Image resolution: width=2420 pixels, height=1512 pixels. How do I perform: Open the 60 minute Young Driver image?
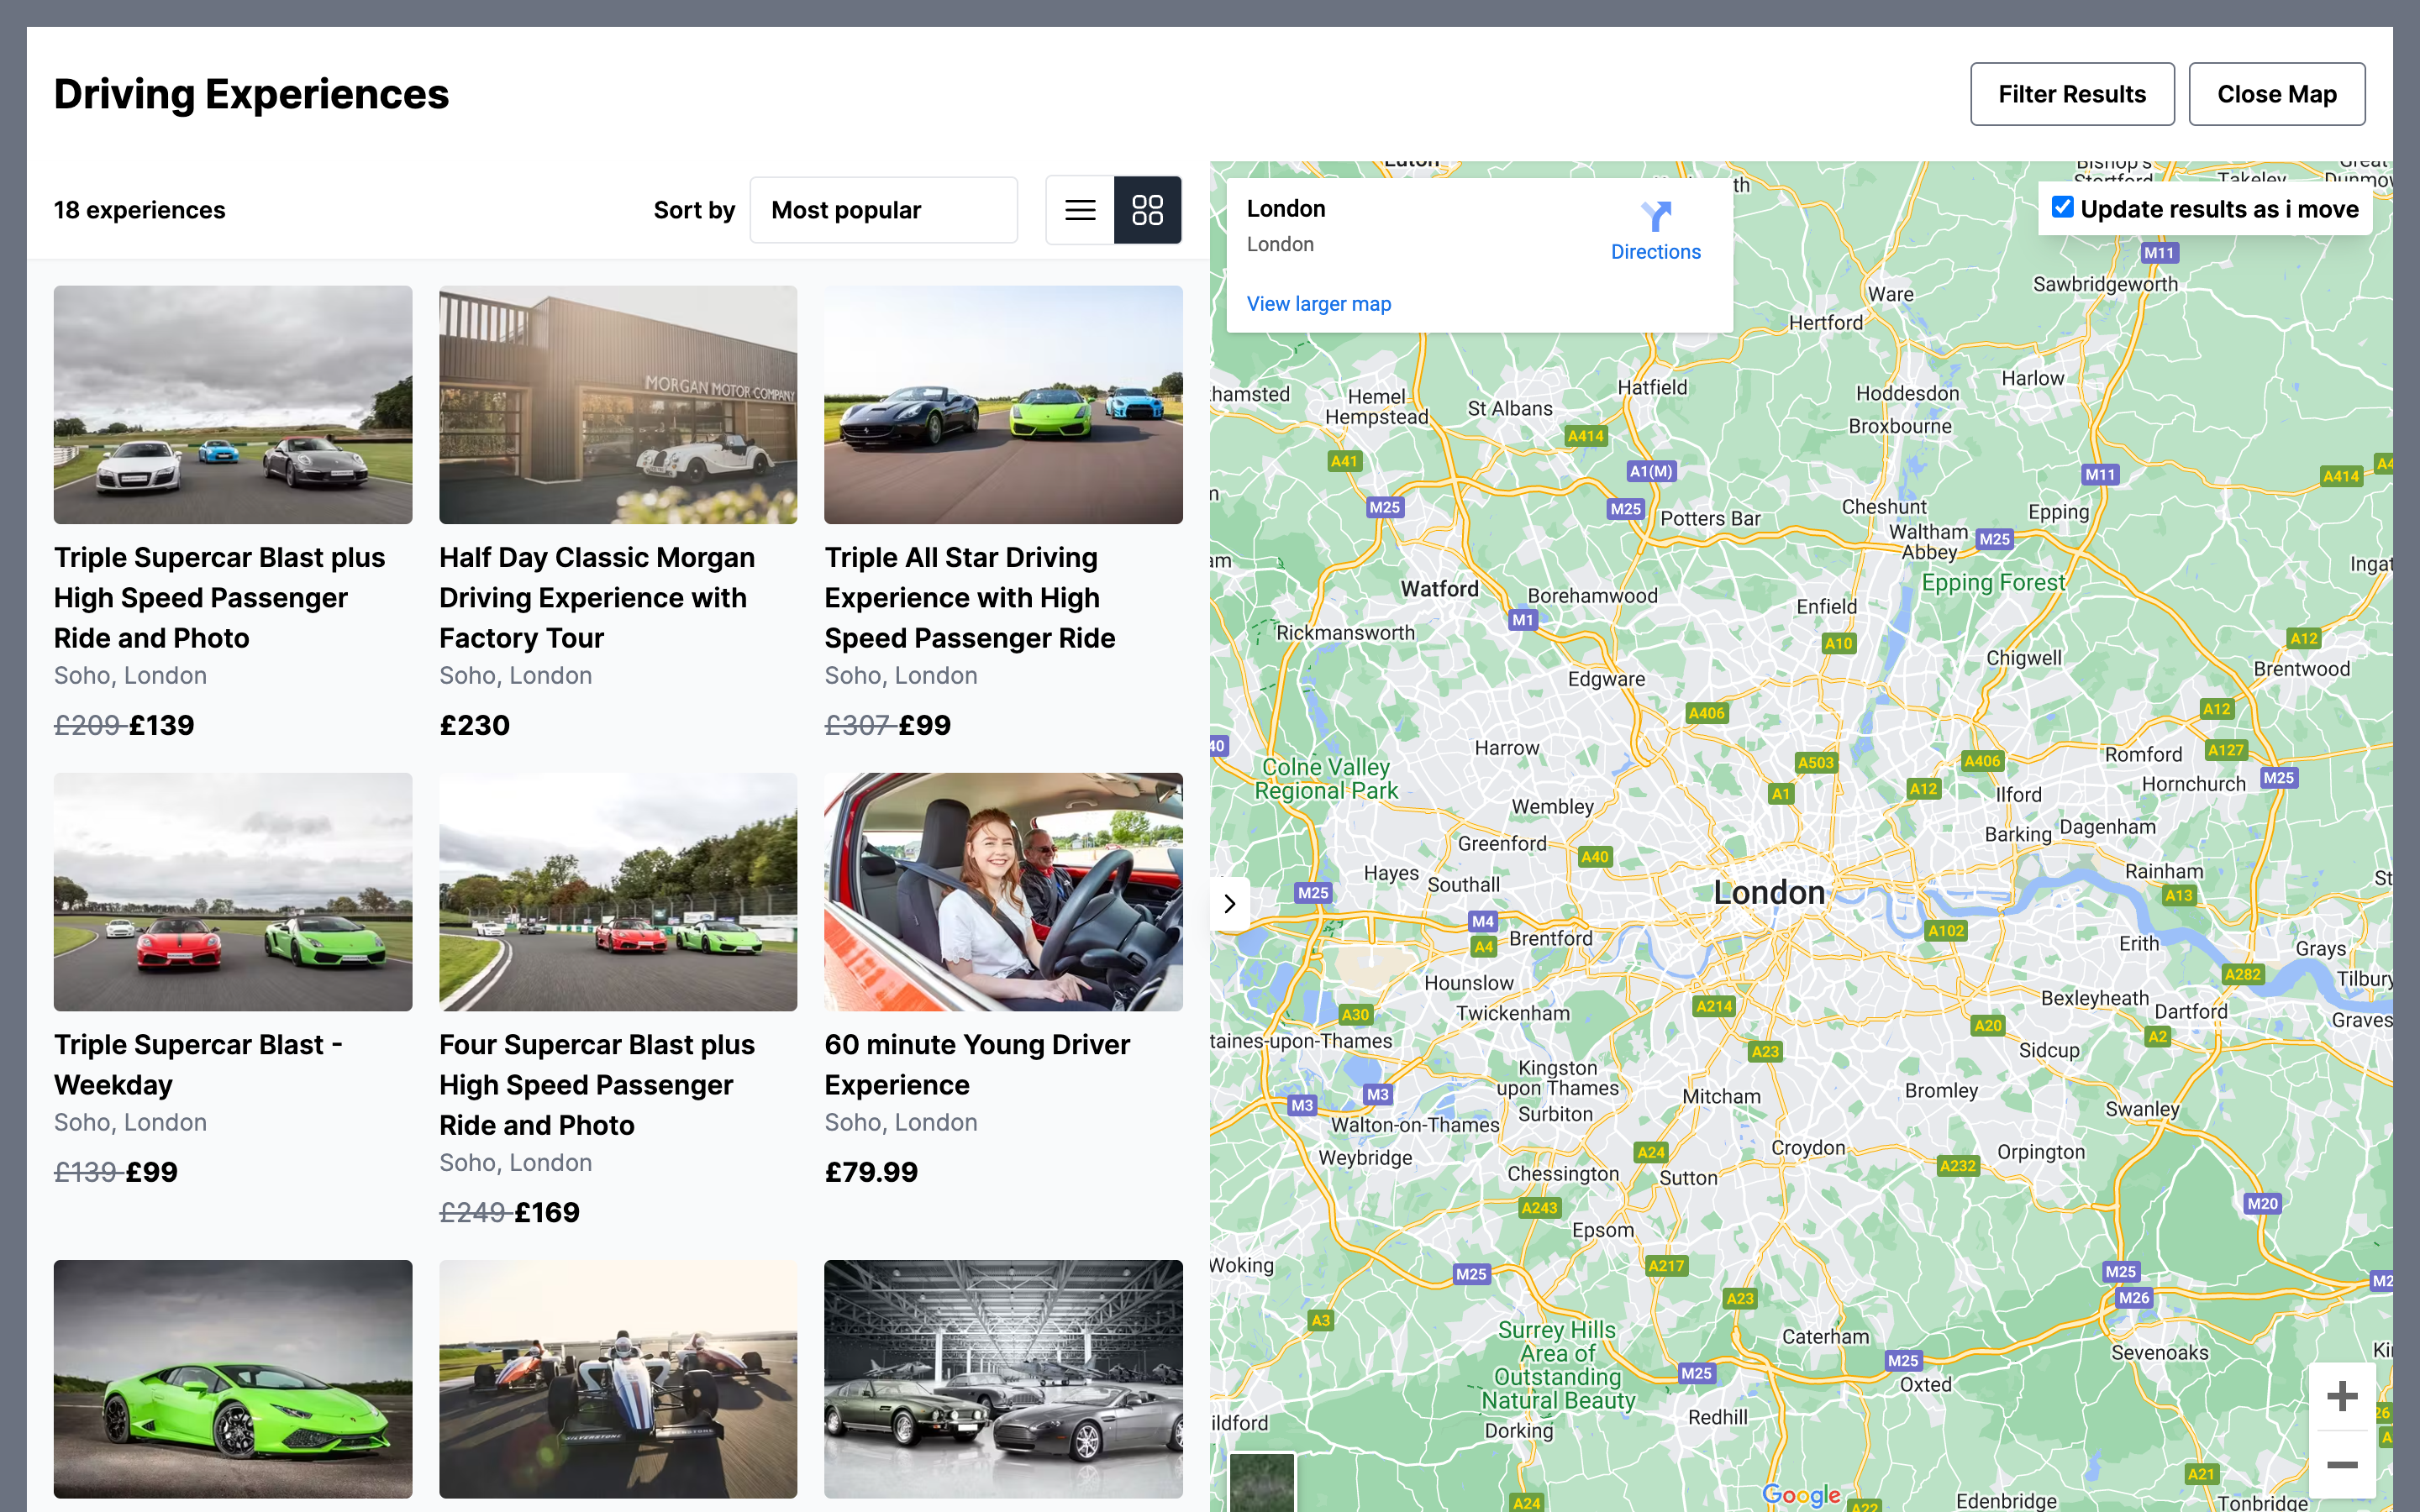click(x=1003, y=891)
